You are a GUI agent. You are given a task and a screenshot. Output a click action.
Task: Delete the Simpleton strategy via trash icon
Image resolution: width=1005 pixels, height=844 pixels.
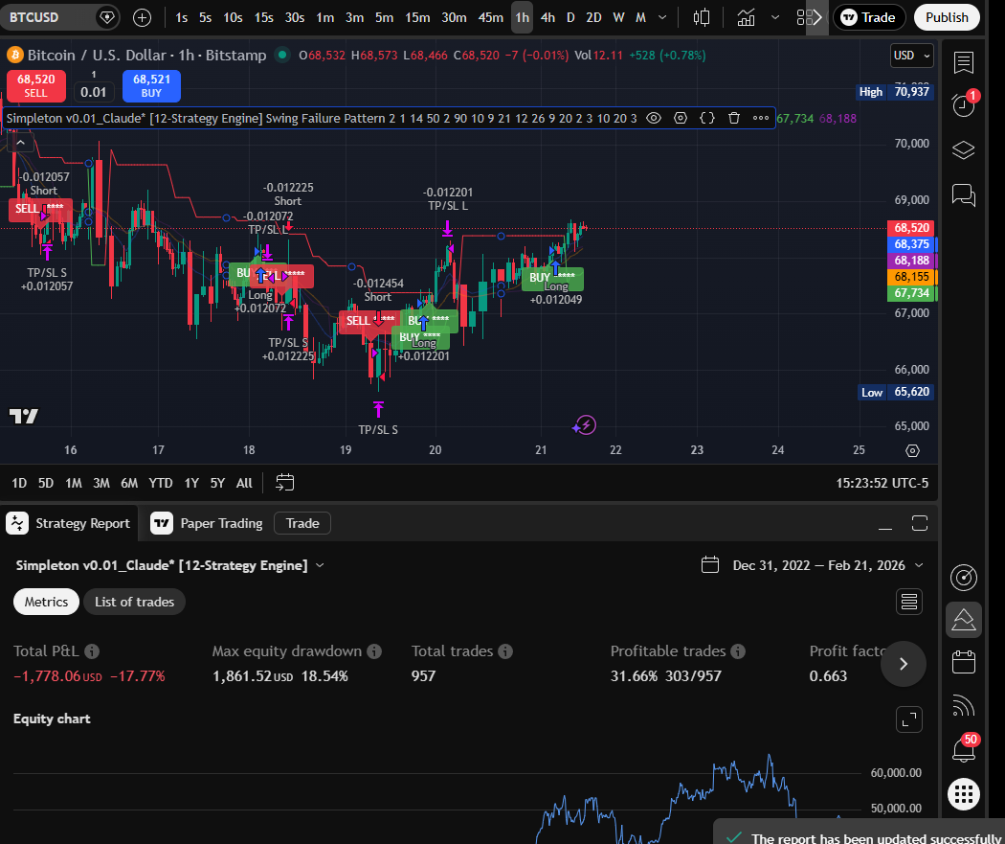click(732, 118)
